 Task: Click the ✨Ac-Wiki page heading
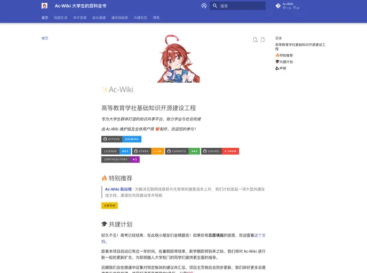coord(117,90)
